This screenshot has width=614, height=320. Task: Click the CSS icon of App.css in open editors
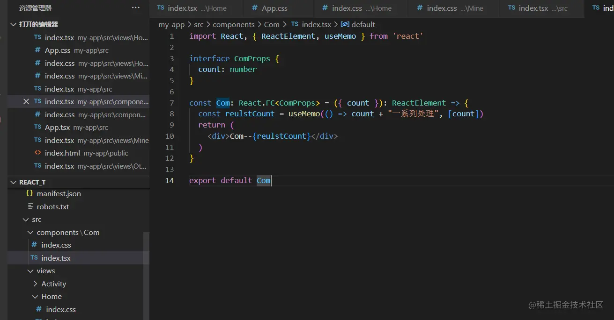(37, 50)
